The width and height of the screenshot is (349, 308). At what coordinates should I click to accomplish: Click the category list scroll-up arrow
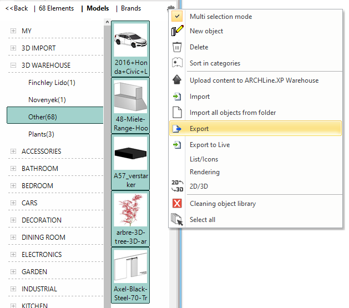coord(107,22)
